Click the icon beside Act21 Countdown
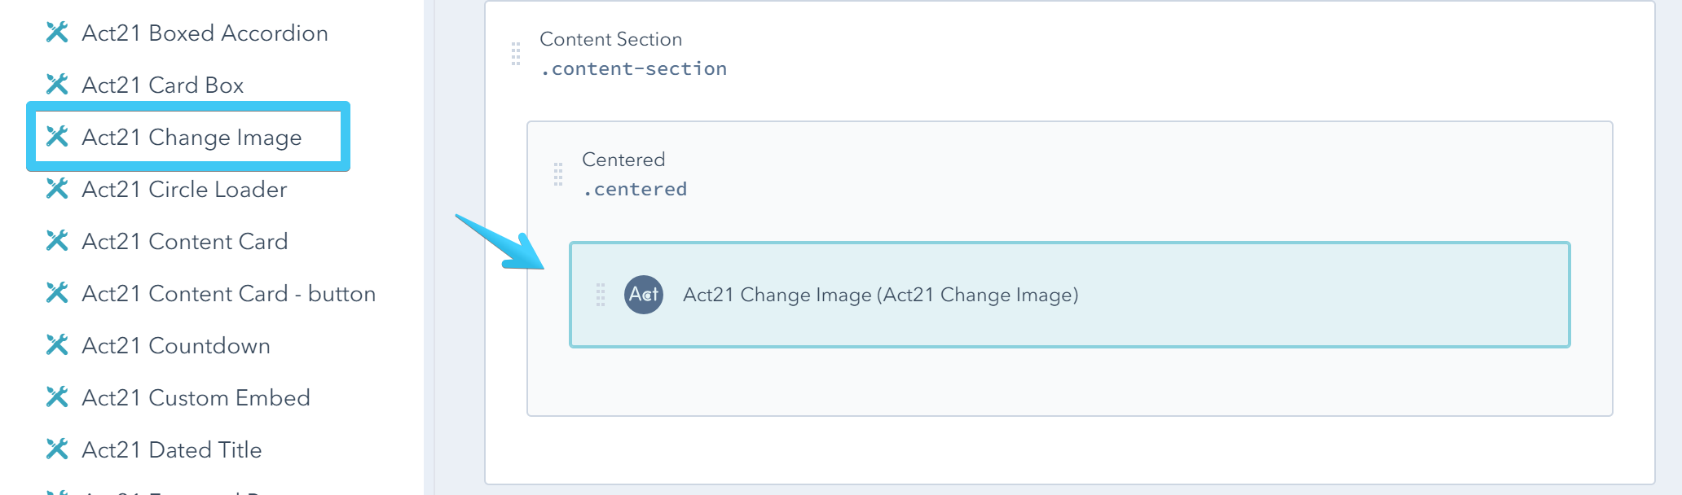1682x495 pixels. 56,345
